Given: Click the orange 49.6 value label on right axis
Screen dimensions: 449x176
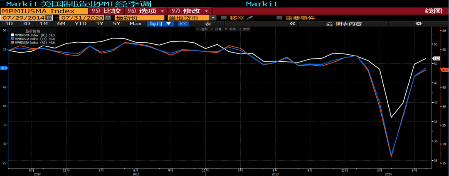Looking at the screenshot, I should pos(445,70).
